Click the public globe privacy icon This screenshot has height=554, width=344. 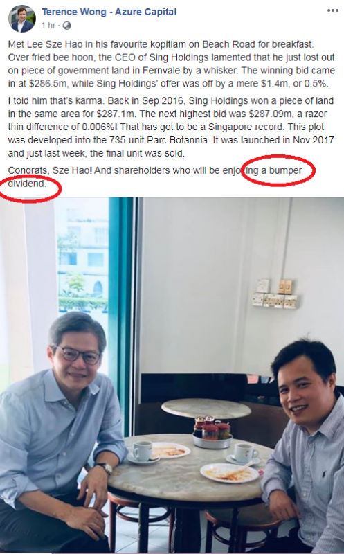(66, 26)
